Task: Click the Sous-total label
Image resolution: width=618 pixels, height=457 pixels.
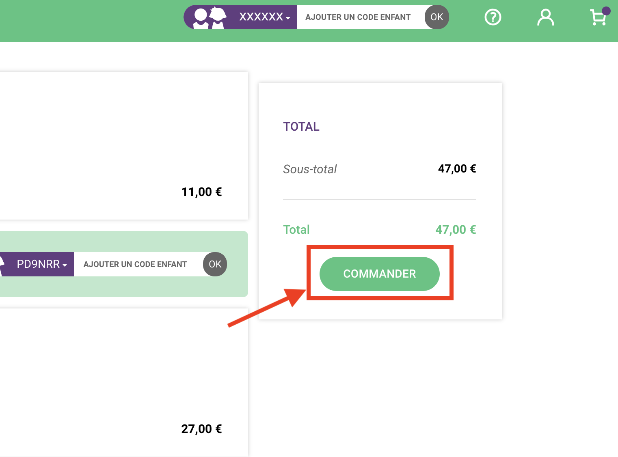Action: 310,169
